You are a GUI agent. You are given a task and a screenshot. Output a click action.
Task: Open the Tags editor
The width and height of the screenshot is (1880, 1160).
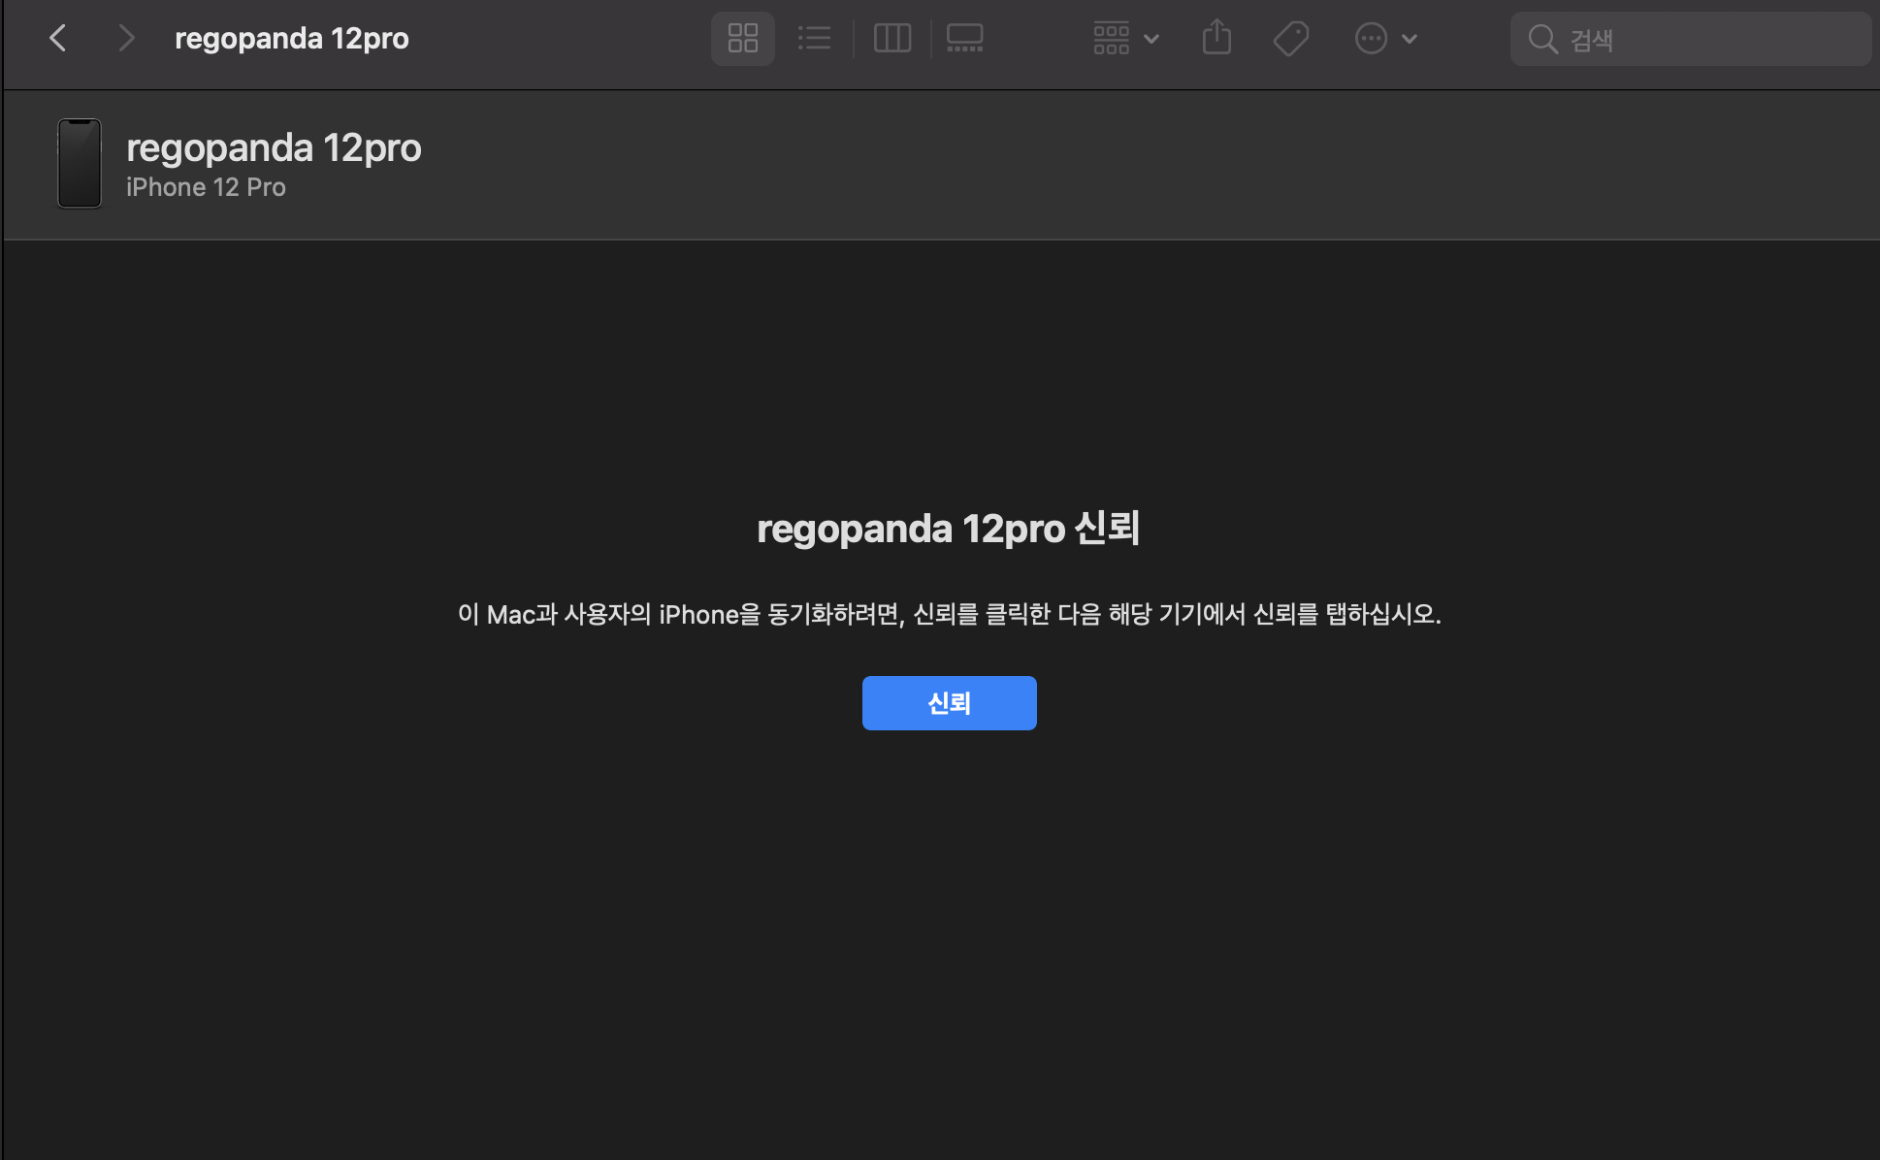(x=1291, y=39)
